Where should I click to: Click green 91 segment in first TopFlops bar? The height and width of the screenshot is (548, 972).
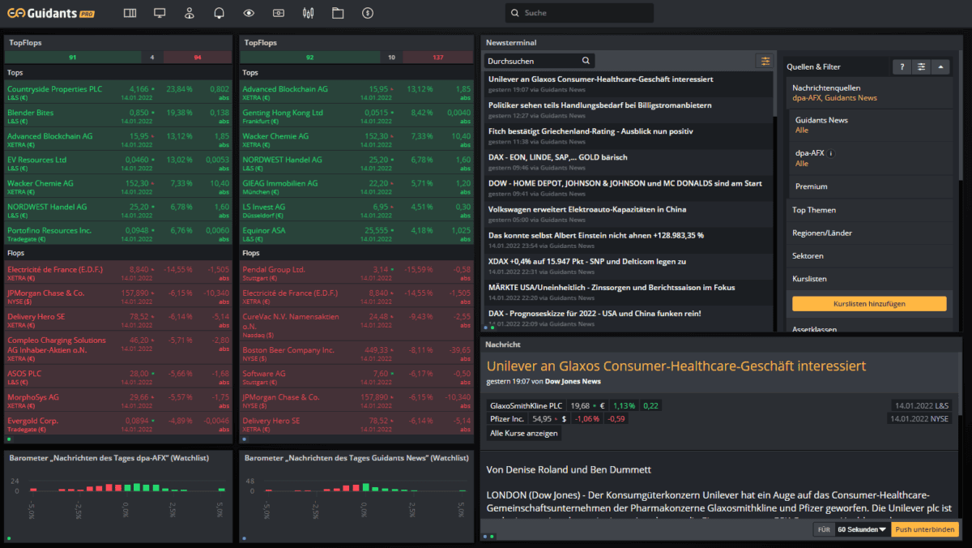click(x=72, y=58)
